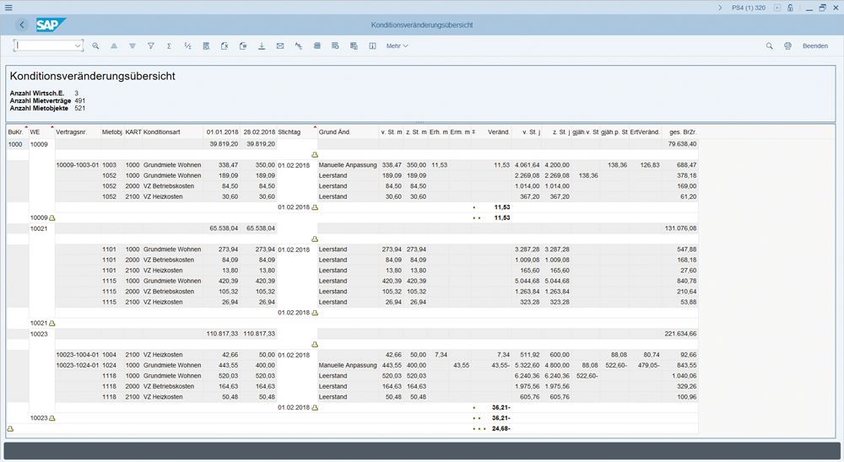The image size is (844, 462).
Task: Open the search icon at top right
Action: click(769, 46)
